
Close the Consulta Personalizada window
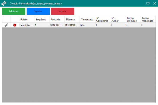(155, 3)
